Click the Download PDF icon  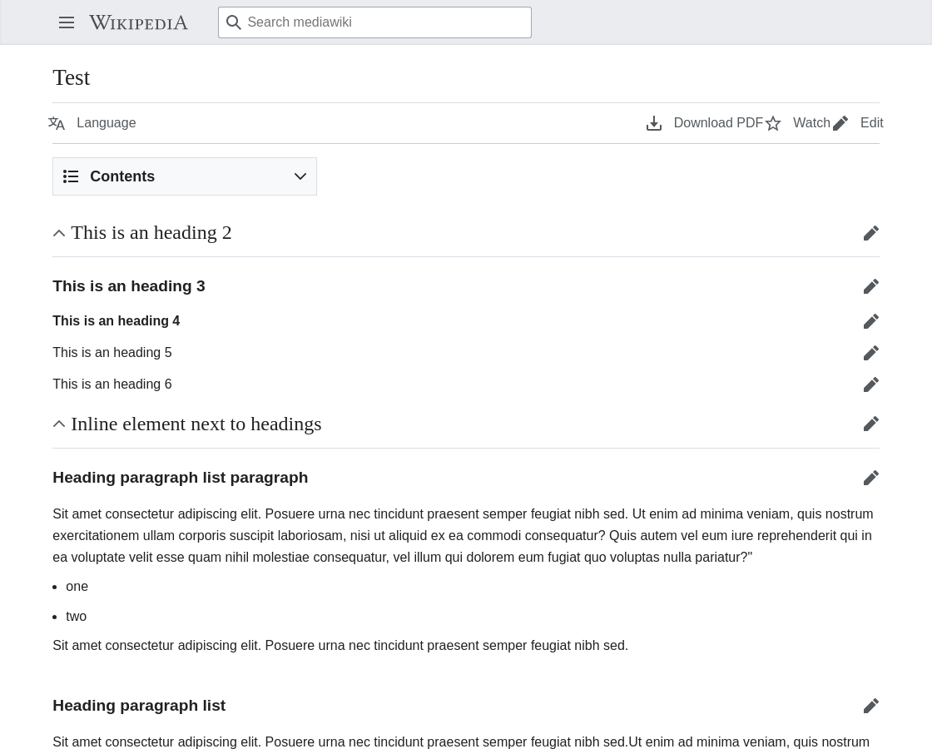point(654,123)
